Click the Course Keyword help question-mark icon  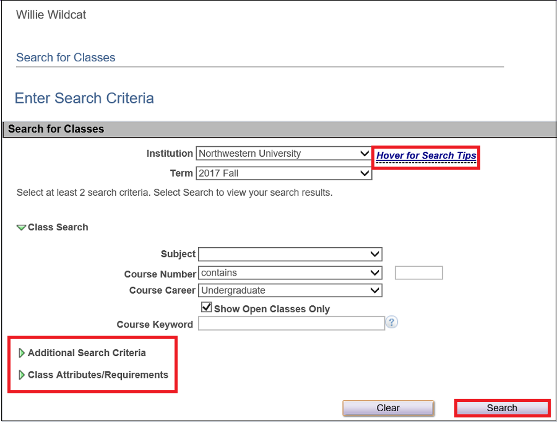[x=391, y=322]
